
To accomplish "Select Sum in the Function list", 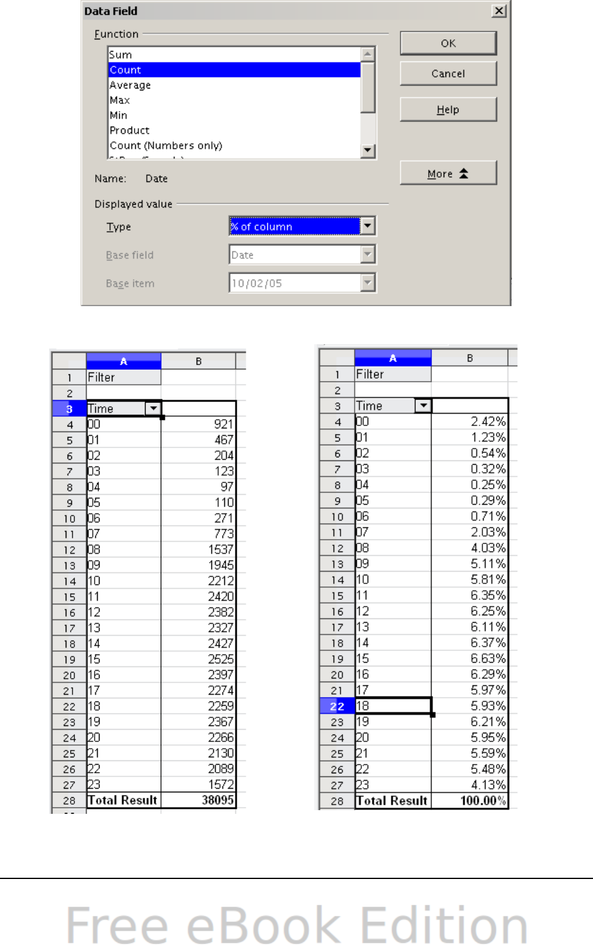I will click(234, 55).
